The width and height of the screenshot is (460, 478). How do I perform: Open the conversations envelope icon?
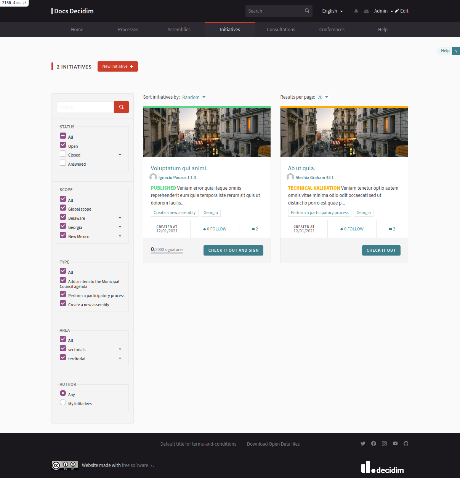pos(366,11)
